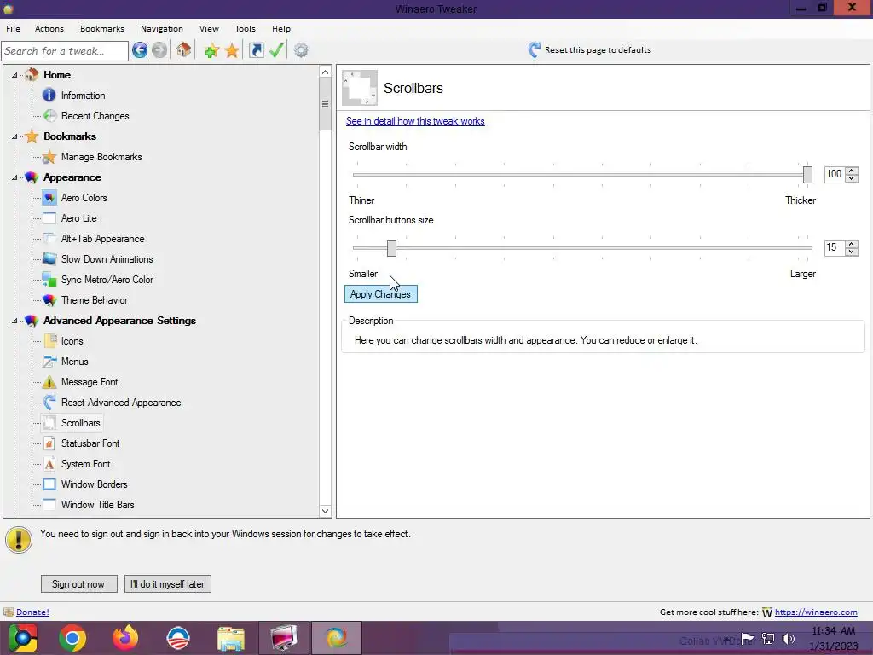The image size is (873, 655).
Task: Open the File menu
Action: [x=14, y=28]
